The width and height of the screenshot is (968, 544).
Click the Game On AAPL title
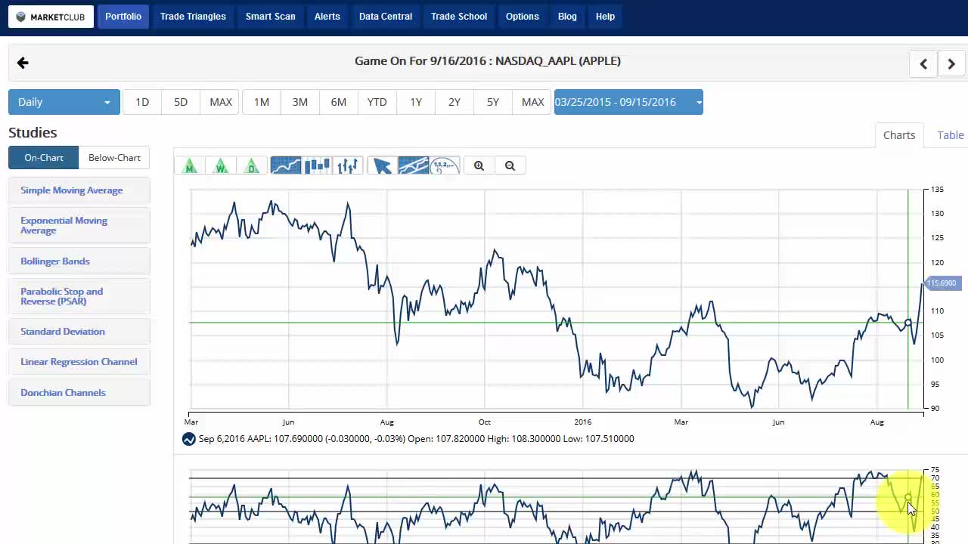(x=488, y=61)
